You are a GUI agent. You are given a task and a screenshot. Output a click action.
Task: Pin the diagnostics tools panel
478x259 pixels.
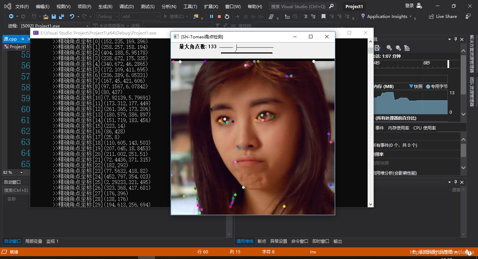click(456, 39)
